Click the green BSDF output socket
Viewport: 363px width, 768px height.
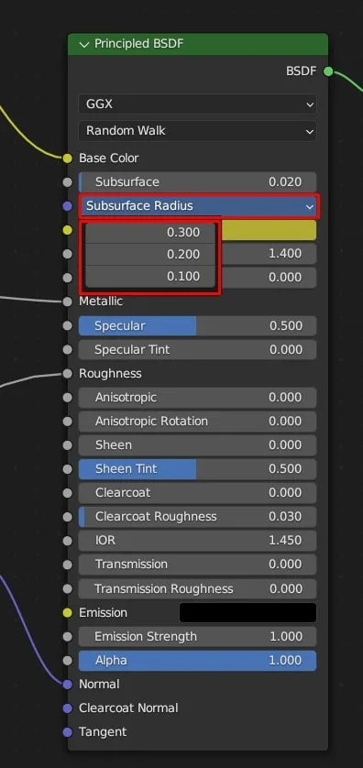pyautogui.click(x=328, y=71)
